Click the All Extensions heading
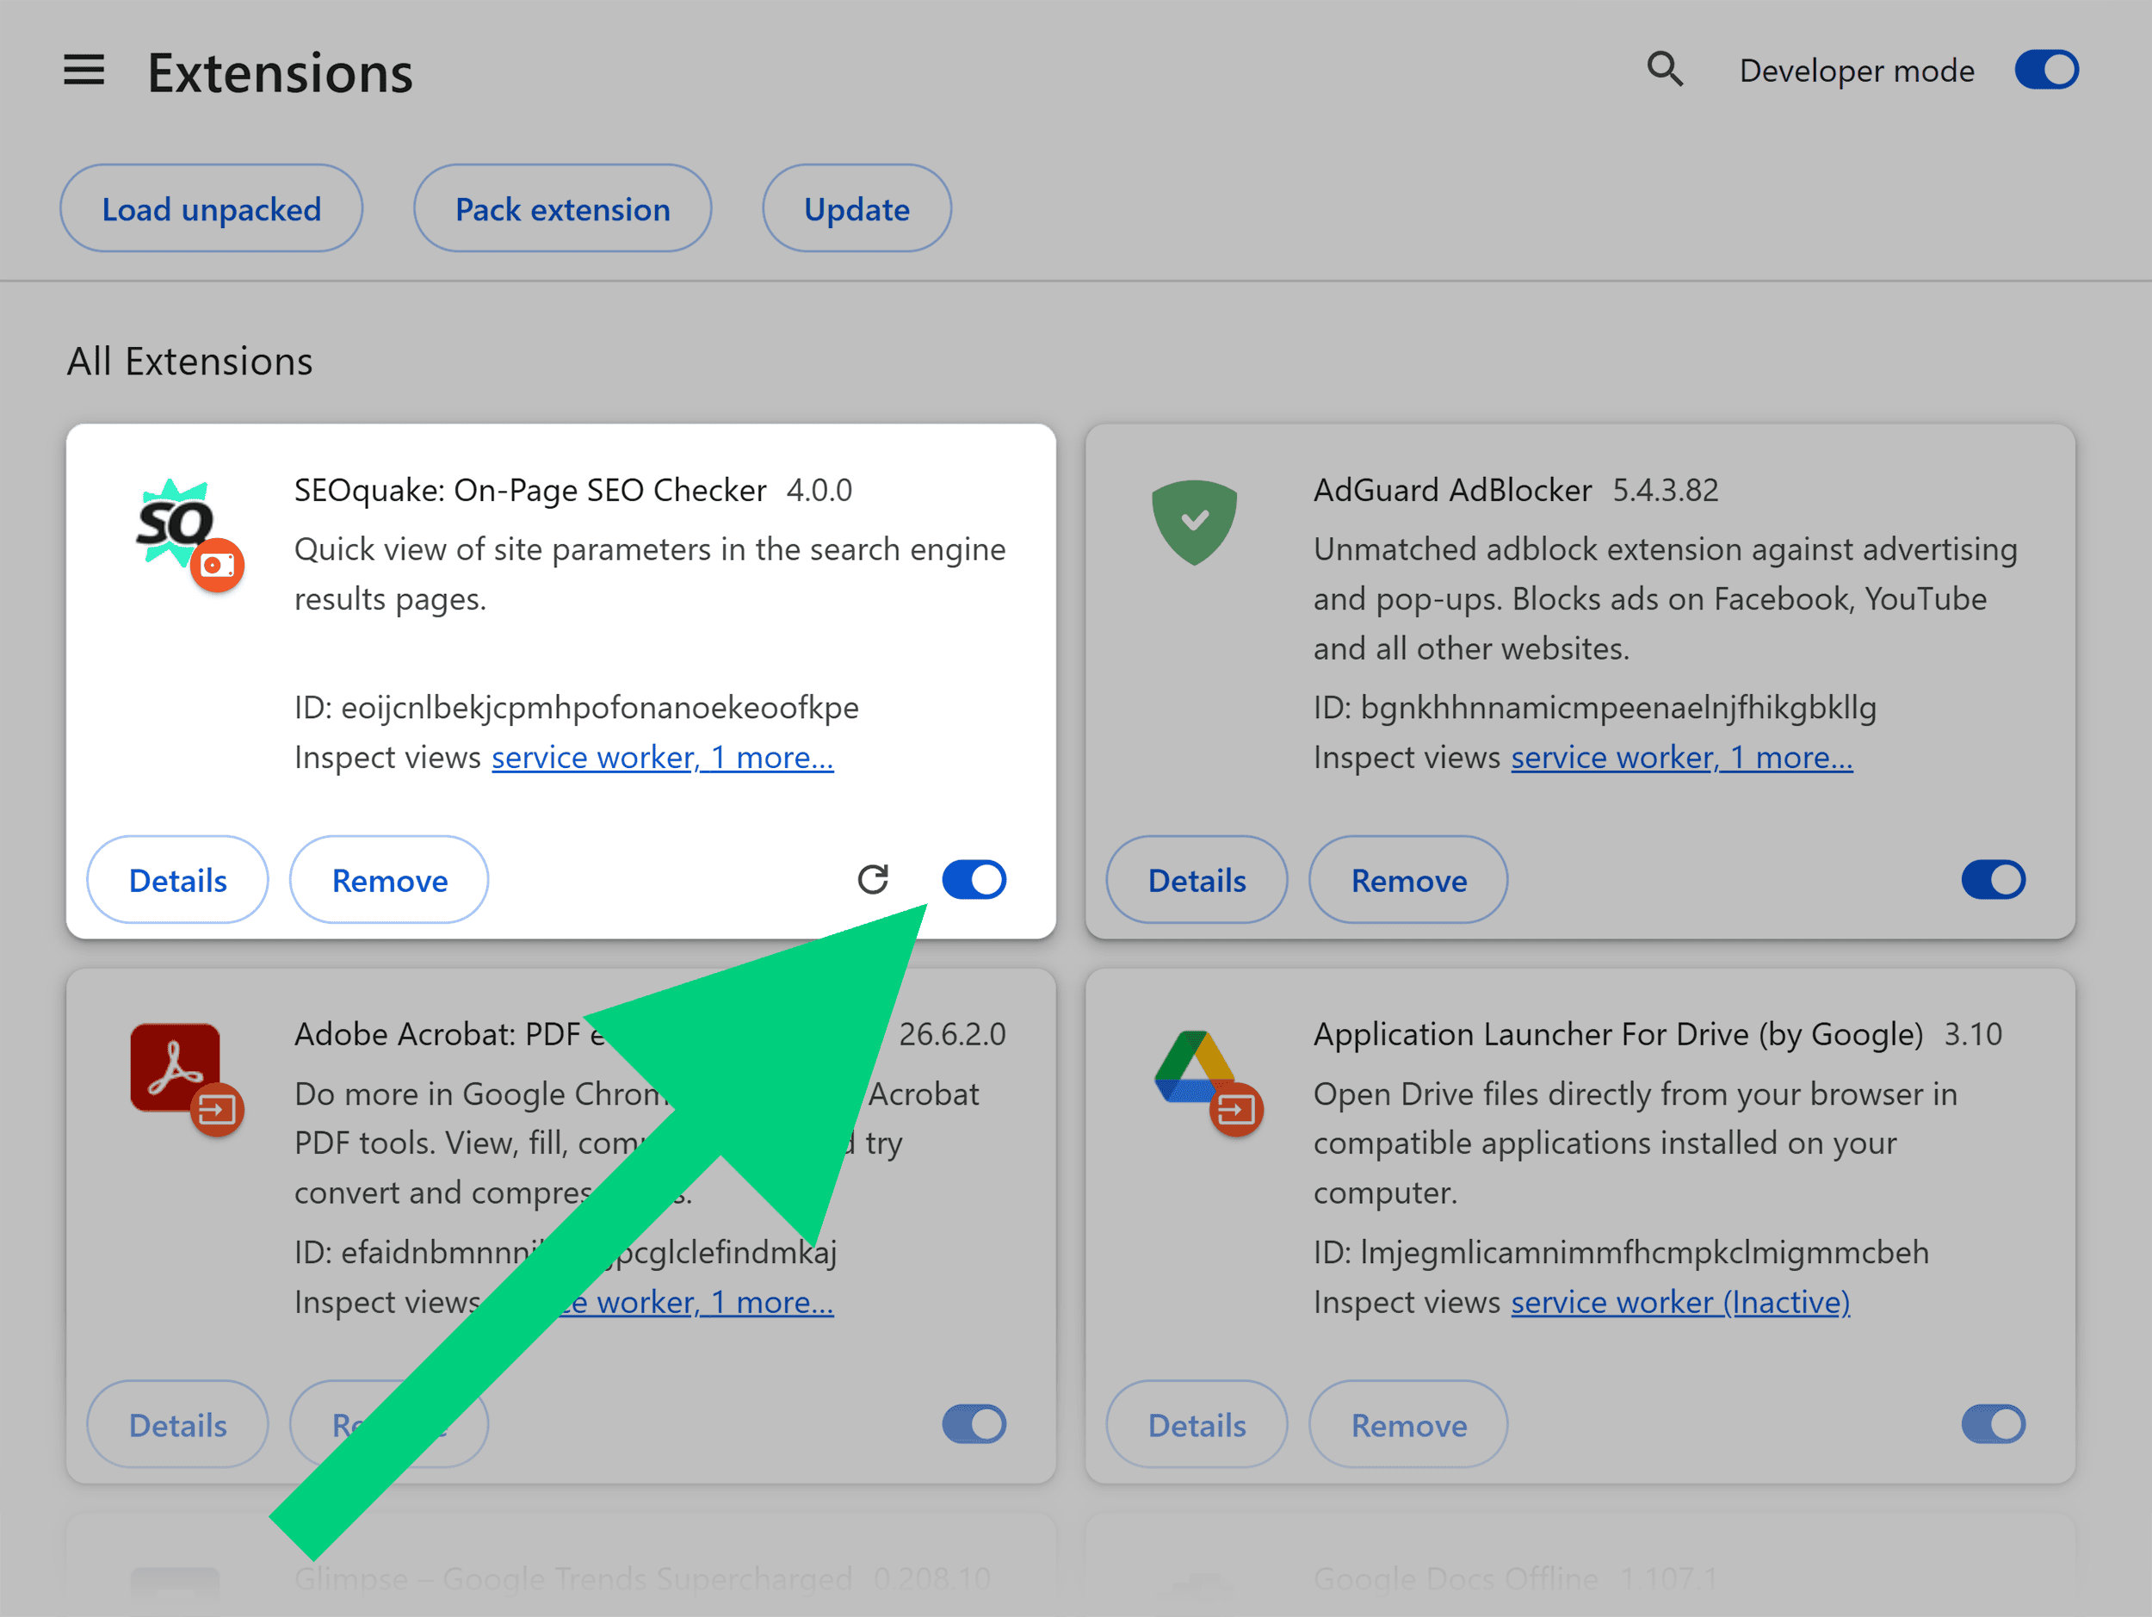Image resolution: width=2152 pixels, height=1617 pixels. [x=189, y=361]
